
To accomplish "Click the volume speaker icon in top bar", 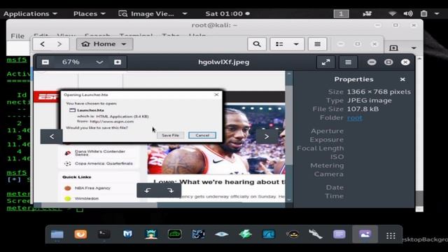I will [408, 14].
